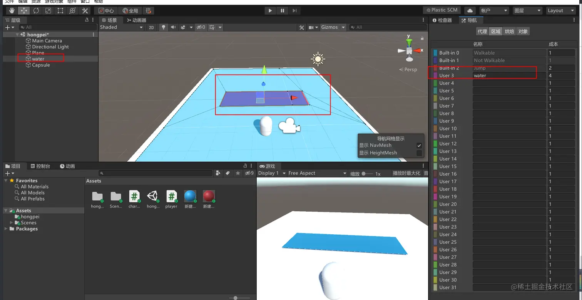The height and width of the screenshot is (300, 582).
Task: Toggle the 中心 pivot mode button
Action: (106, 11)
